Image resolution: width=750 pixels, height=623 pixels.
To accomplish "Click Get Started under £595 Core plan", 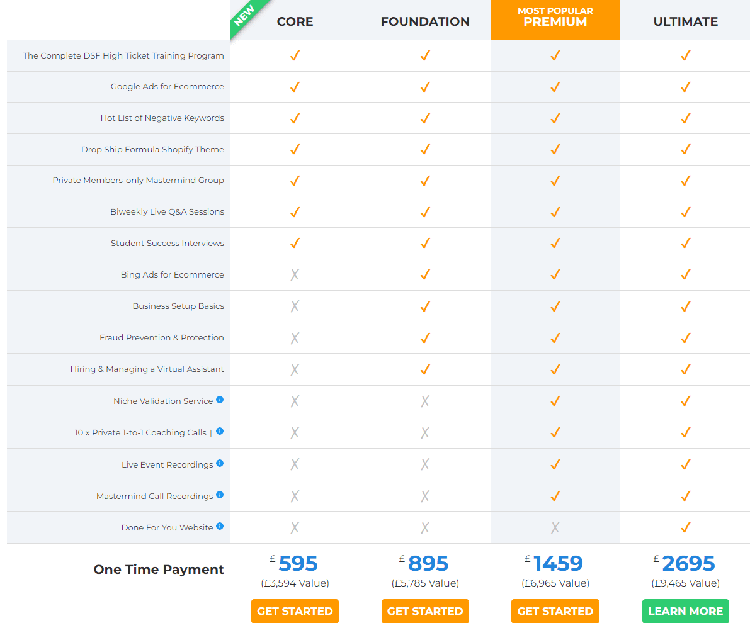I will coord(295,611).
